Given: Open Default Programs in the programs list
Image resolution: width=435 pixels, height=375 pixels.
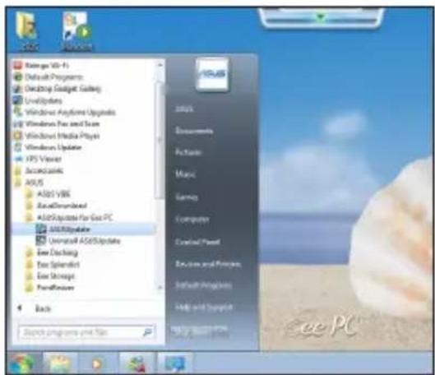Looking at the screenshot, I should [49, 76].
